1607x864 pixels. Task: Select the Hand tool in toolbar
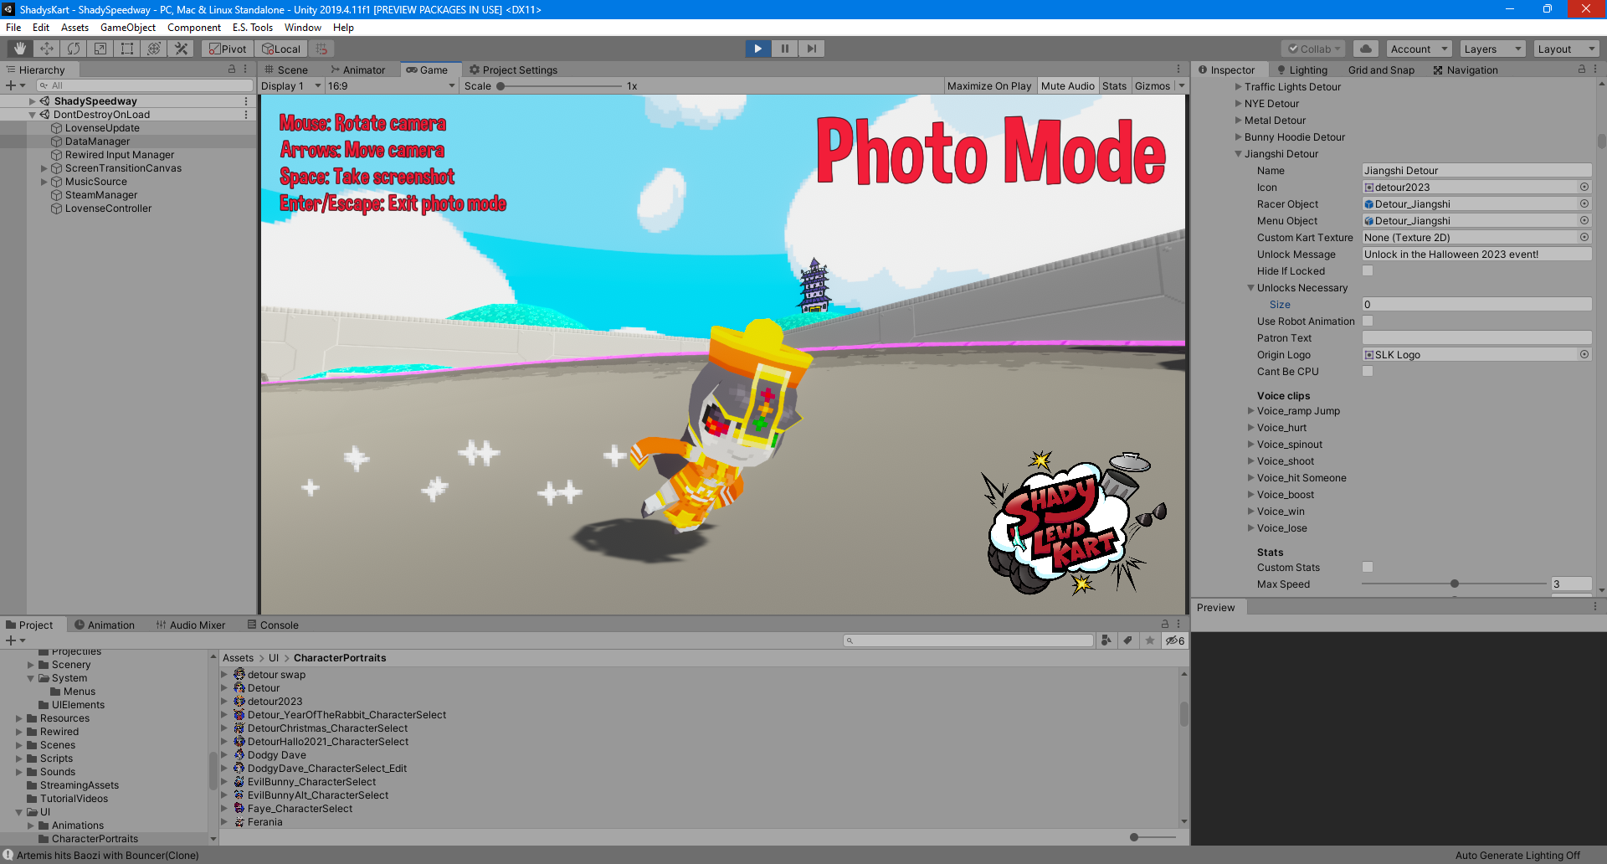(x=20, y=49)
